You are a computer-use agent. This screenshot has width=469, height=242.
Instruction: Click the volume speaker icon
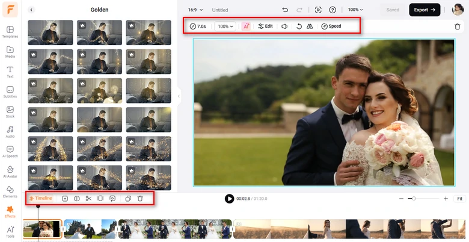click(x=284, y=26)
